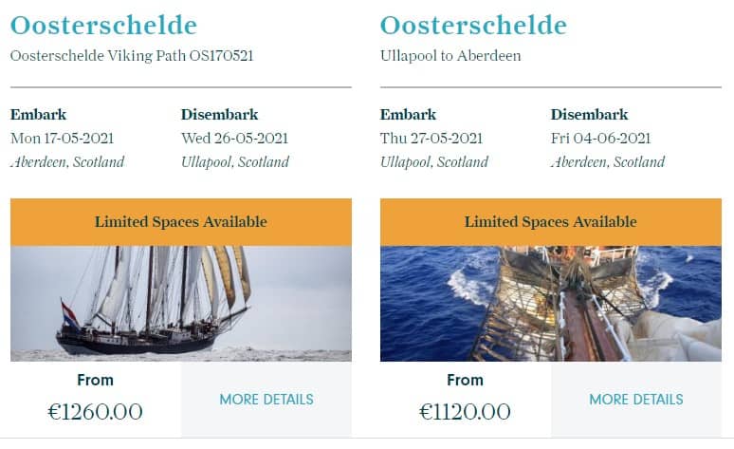Click the Limited Spaces banner above the schooner photo
The image size is (734, 449).
click(180, 222)
